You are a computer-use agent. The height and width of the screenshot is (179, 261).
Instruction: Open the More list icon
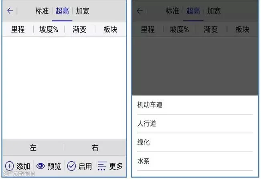102,166
